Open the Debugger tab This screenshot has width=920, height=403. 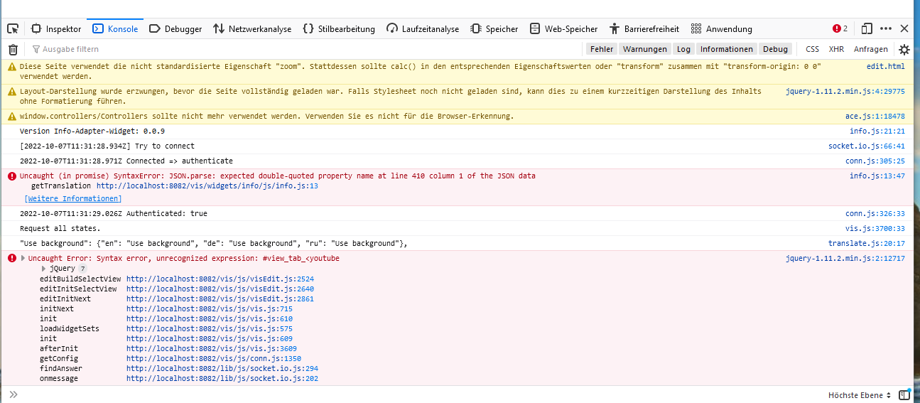(175, 29)
